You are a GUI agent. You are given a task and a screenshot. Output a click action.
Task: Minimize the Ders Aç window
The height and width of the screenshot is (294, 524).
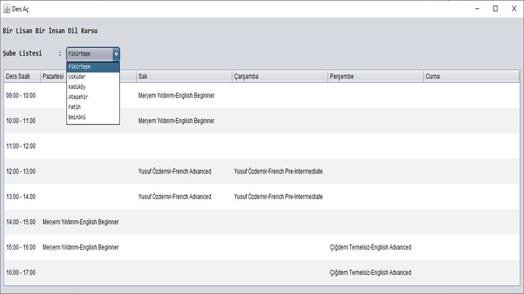coord(477,8)
